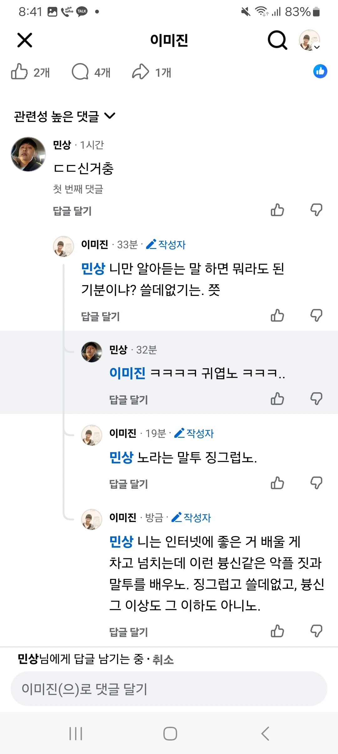
Task: Tap the 이미진(으)로 댓글 달기 input field
Action: pos(169,689)
